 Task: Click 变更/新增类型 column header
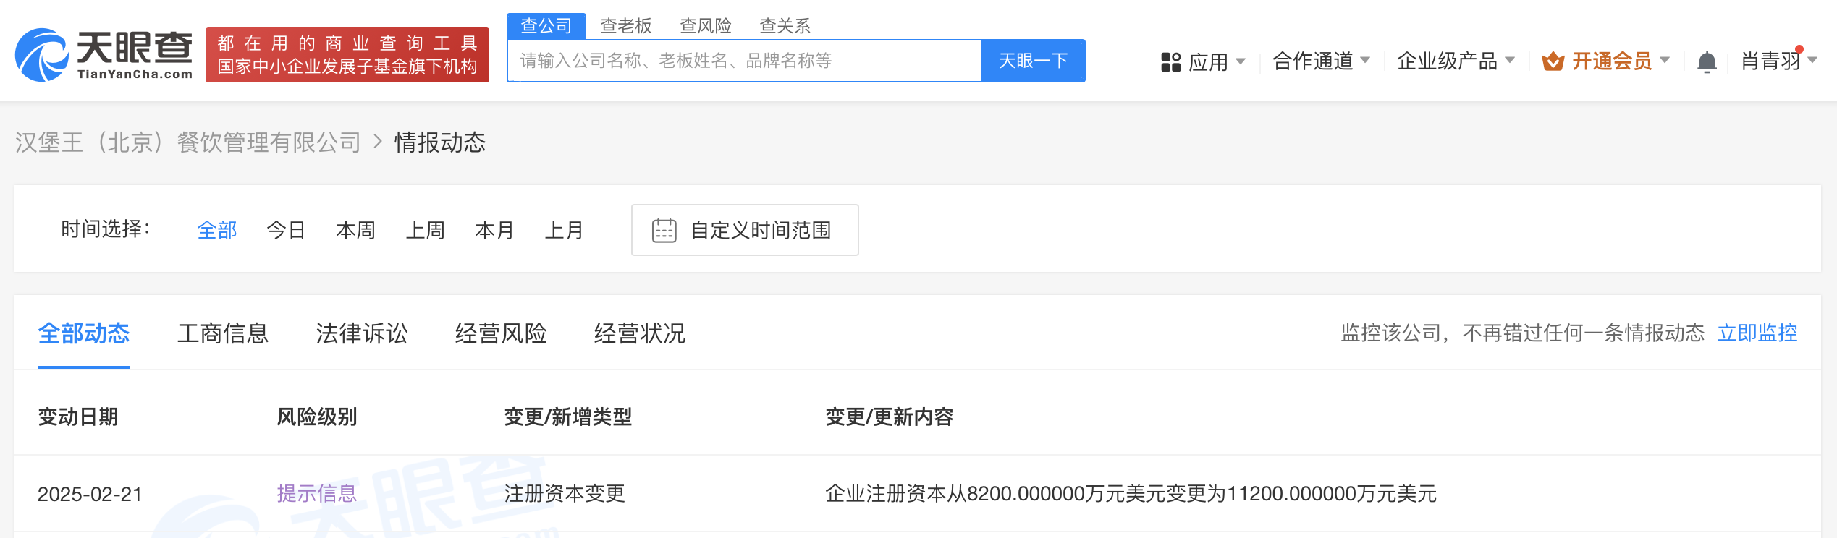(x=567, y=417)
